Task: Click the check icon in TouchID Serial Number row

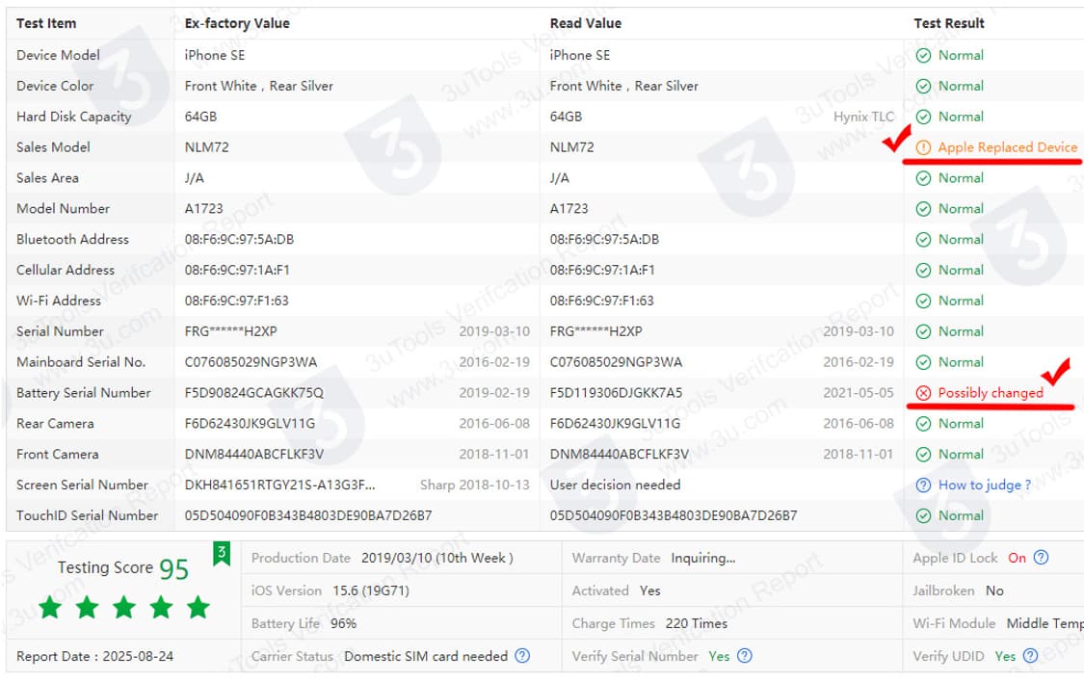Action: click(923, 515)
